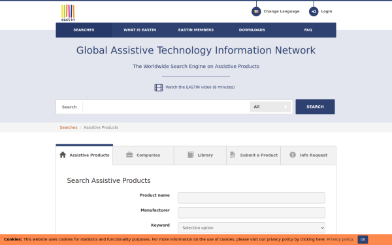Open the All search scope dropdown
The width and height of the screenshot is (392, 245).
click(270, 106)
